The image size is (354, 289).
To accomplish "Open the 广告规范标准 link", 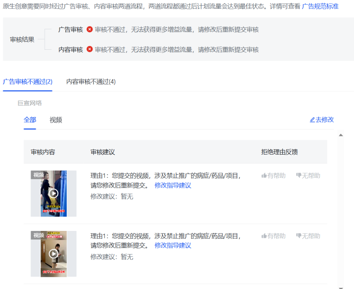I will click(x=319, y=6).
